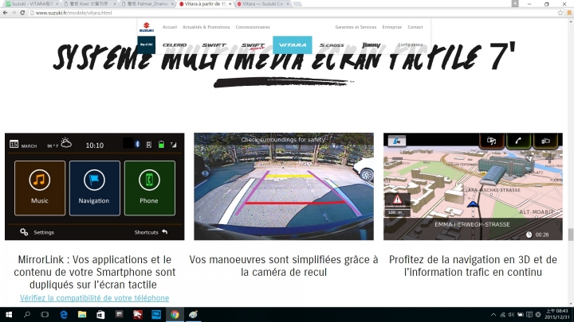Image resolution: width=574 pixels, height=322 pixels.
Task: Switch to Vitara — Suzuki Cars tab
Action: pyautogui.click(x=264, y=4)
